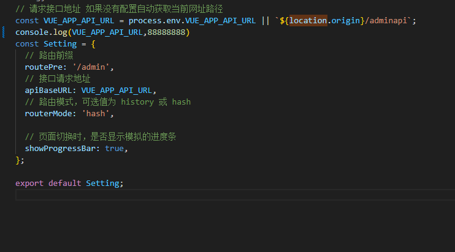Viewport: 455px width, 252px height.
Task: Click the export keyword
Action: click(29, 183)
